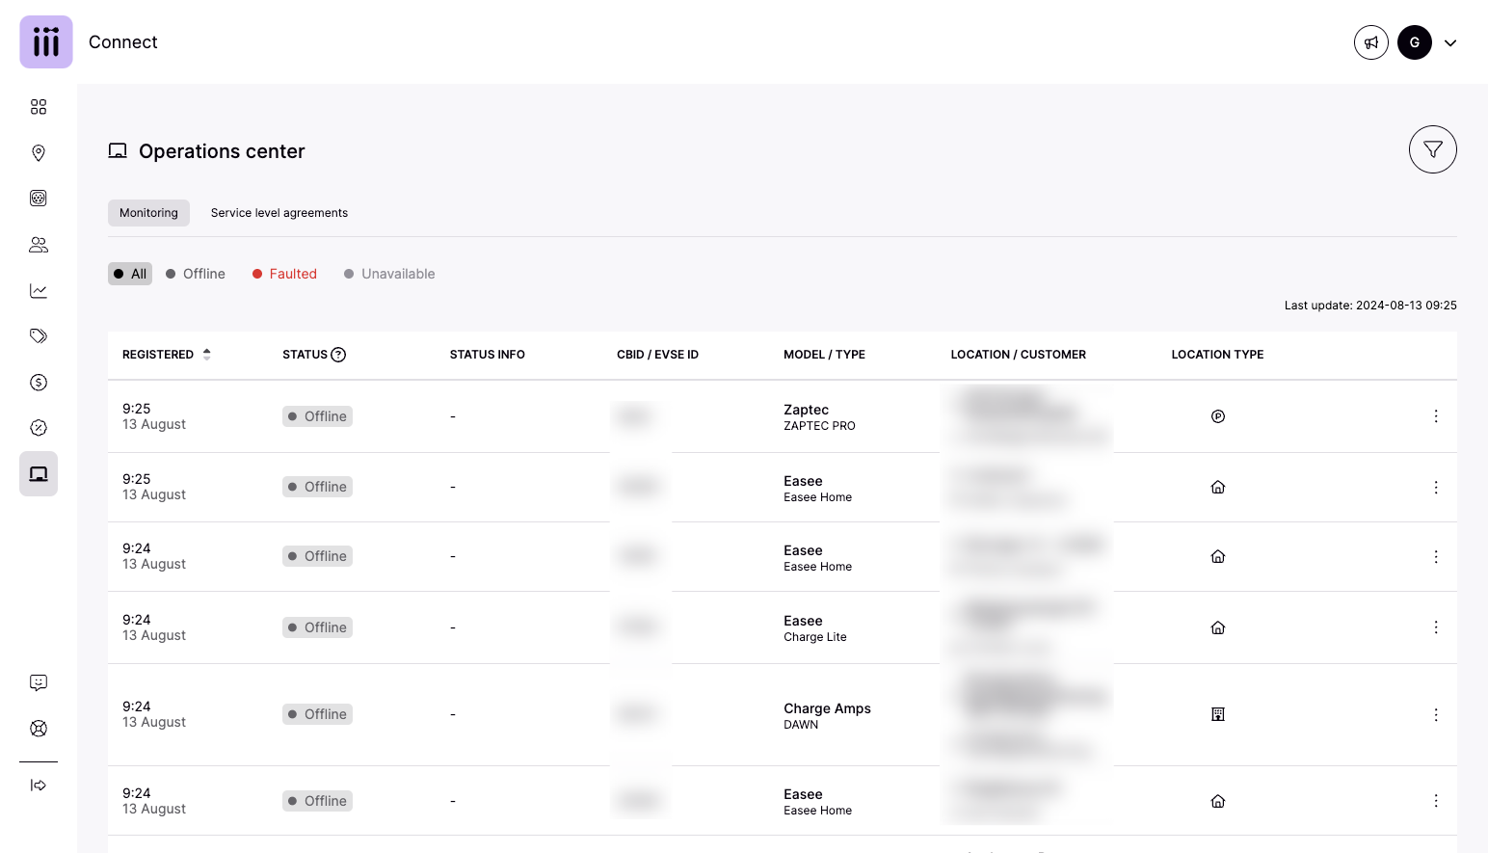The image size is (1488, 853).
Task: Open row actions for Charge Amps DAWN
Action: [1436, 715]
